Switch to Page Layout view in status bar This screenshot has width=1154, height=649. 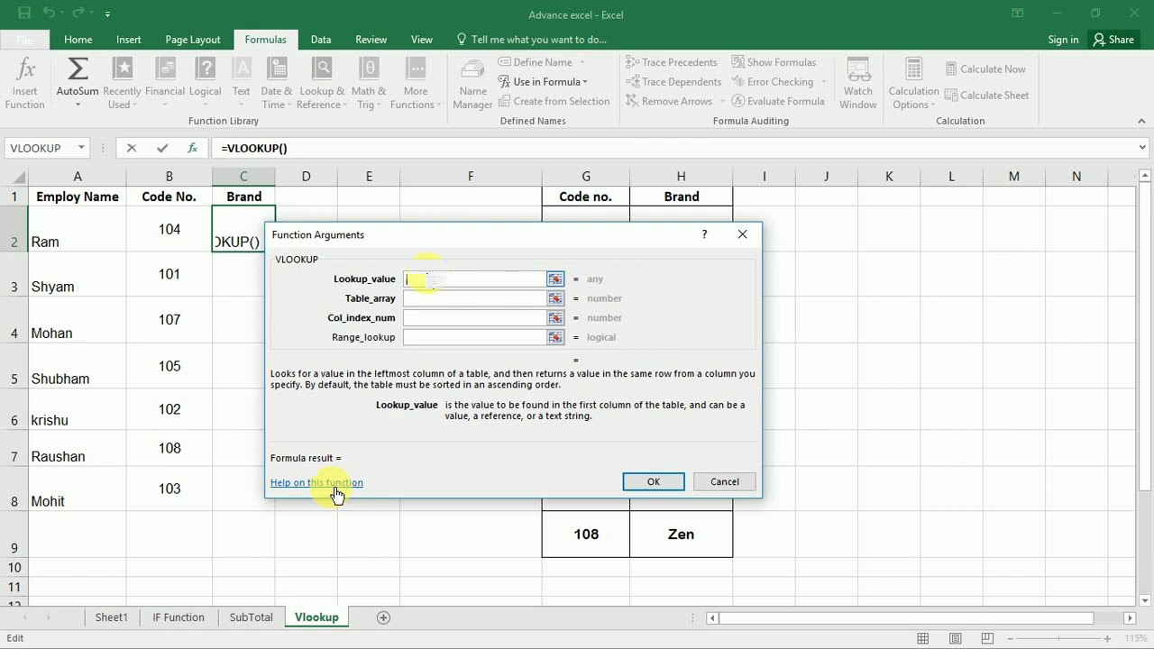click(955, 638)
